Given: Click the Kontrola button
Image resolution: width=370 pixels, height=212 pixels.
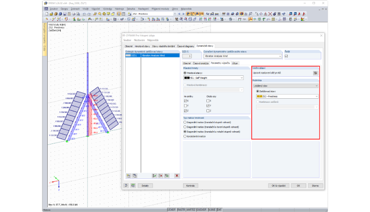Looking at the screenshot, I should click(190, 186).
